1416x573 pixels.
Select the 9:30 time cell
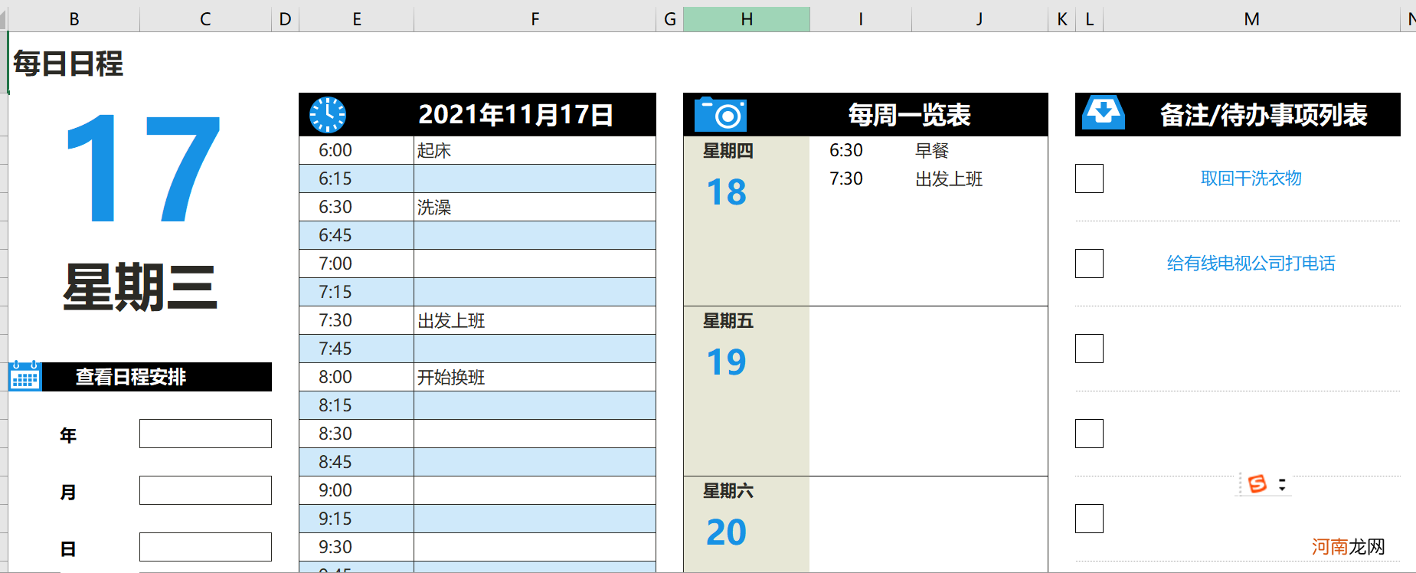point(357,547)
